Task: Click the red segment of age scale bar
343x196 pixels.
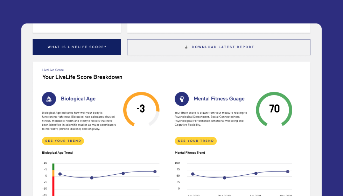Action: click(x=53, y=186)
